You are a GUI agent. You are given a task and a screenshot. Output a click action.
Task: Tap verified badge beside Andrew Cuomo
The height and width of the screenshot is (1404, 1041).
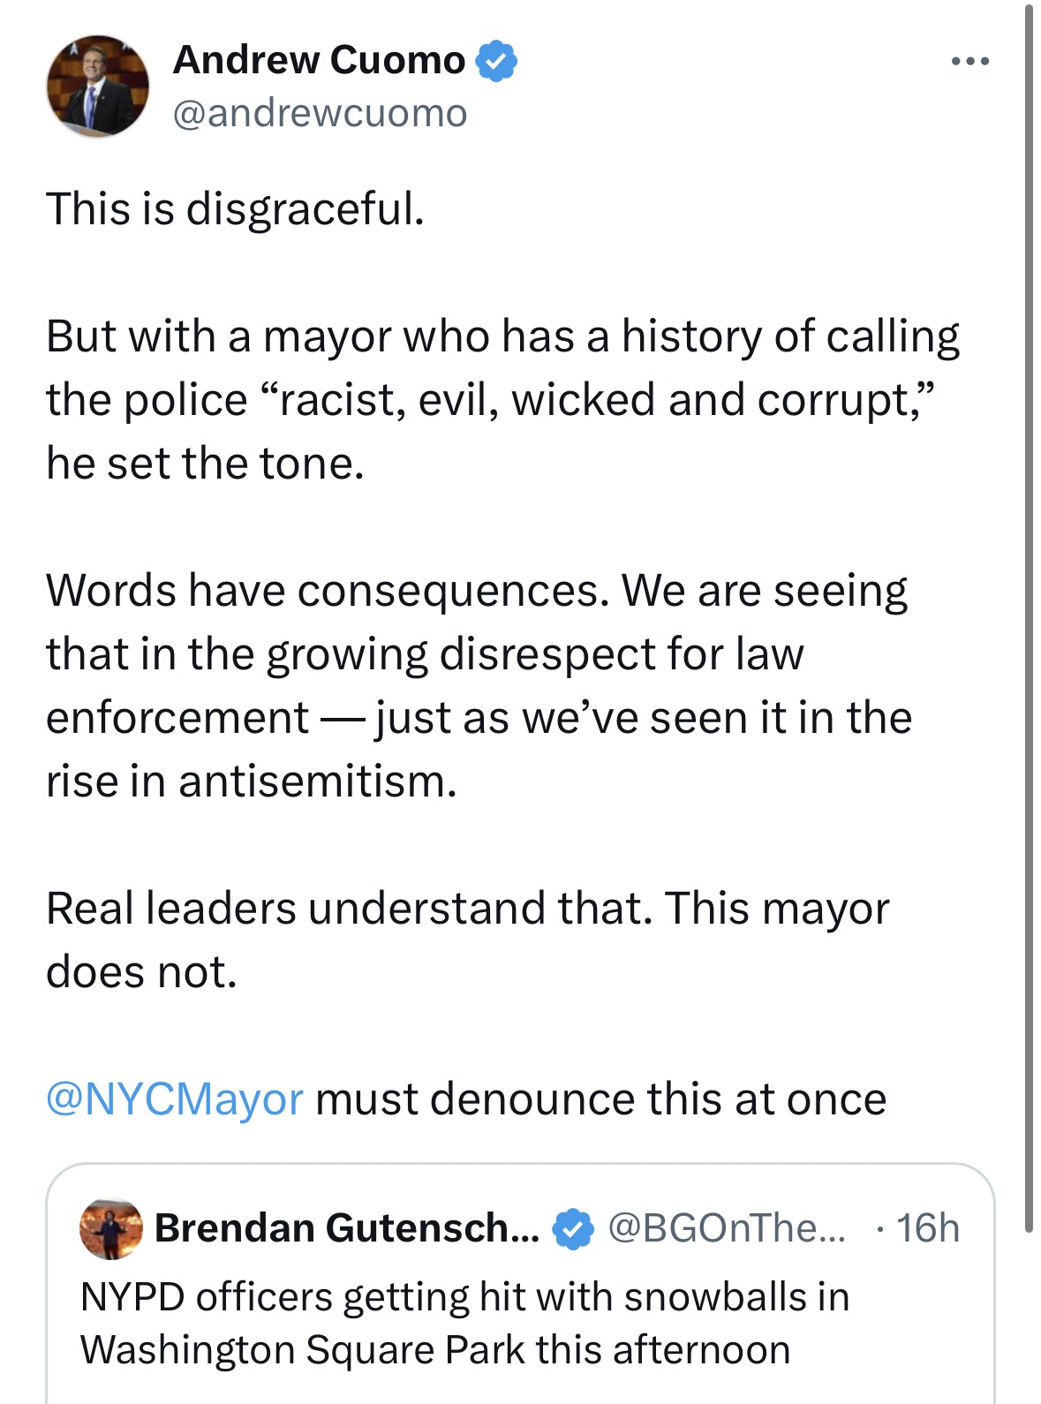click(x=497, y=61)
